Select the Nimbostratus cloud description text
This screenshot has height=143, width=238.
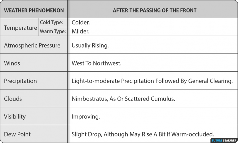coord(123,99)
